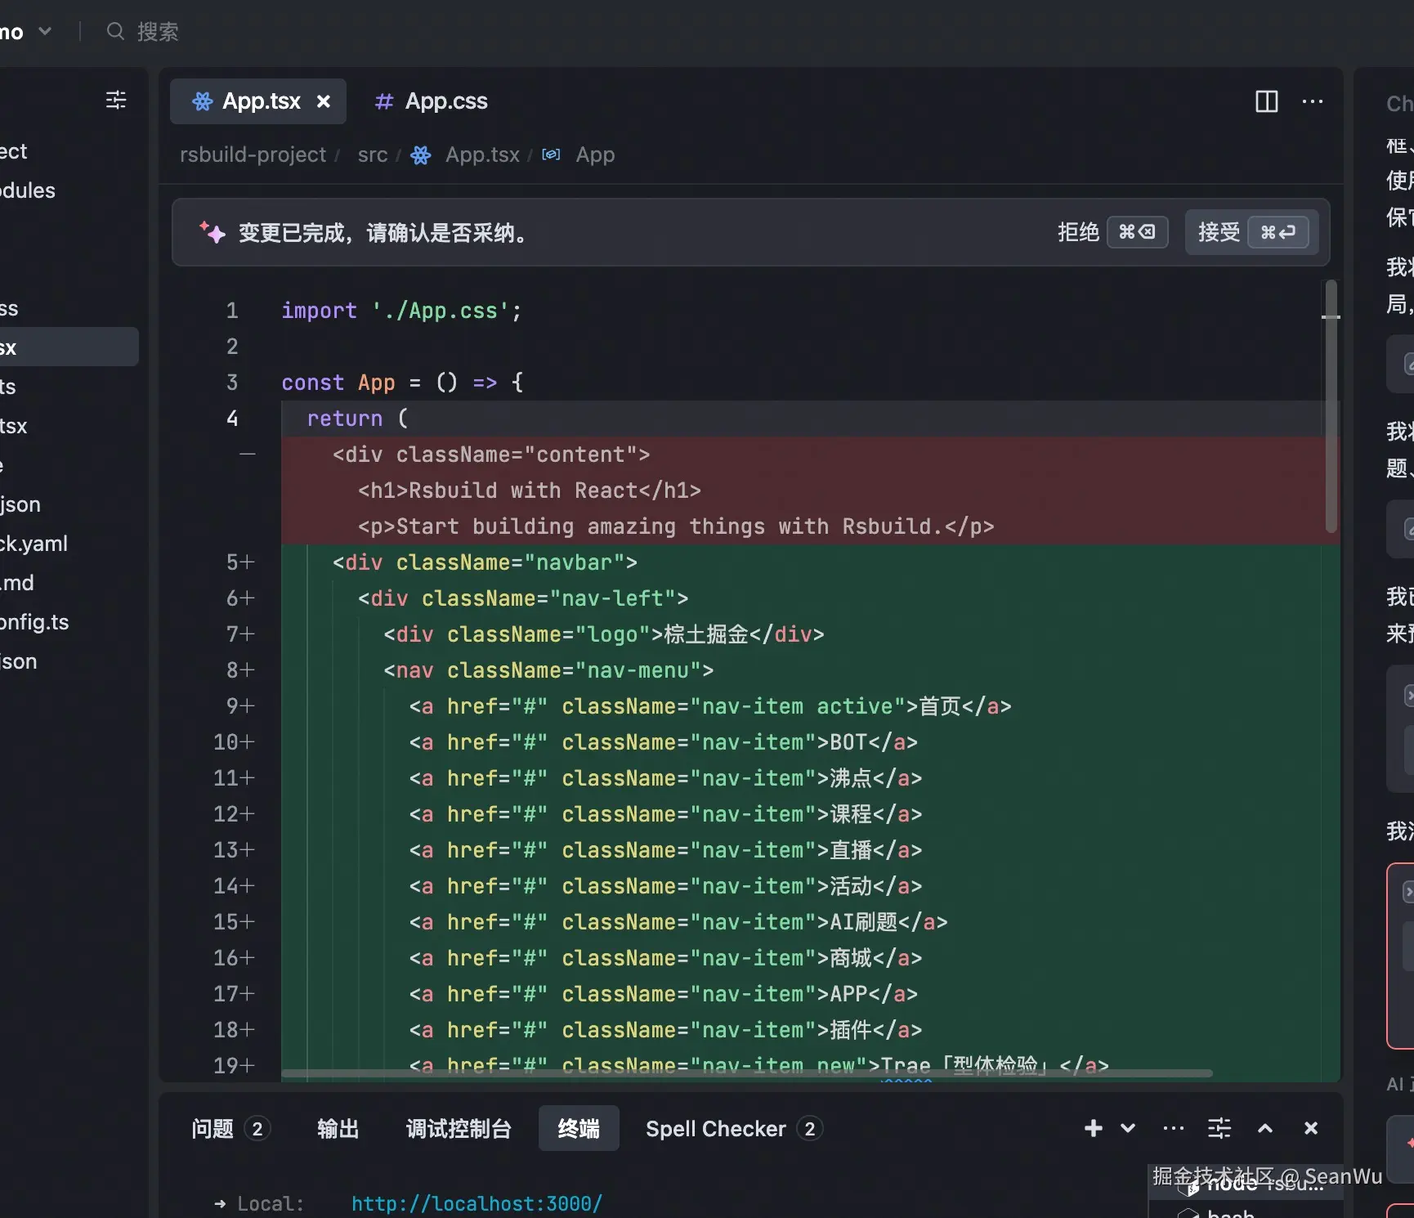1414x1218 pixels.
Task: Click the React icon on App.tsx tab
Action: point(202,101)
